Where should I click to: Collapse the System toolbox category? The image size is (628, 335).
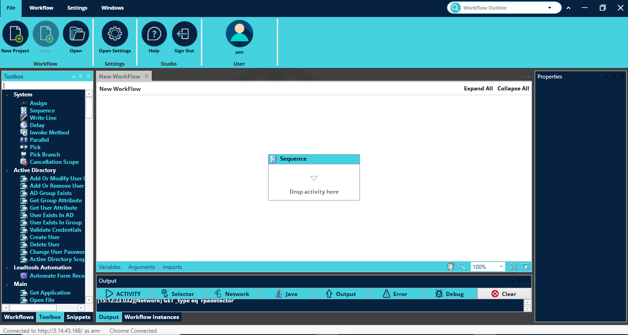7,95
